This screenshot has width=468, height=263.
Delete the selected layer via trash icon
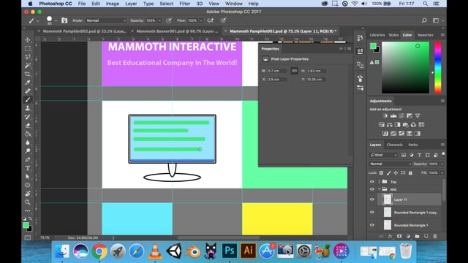(x=435, y=236)
